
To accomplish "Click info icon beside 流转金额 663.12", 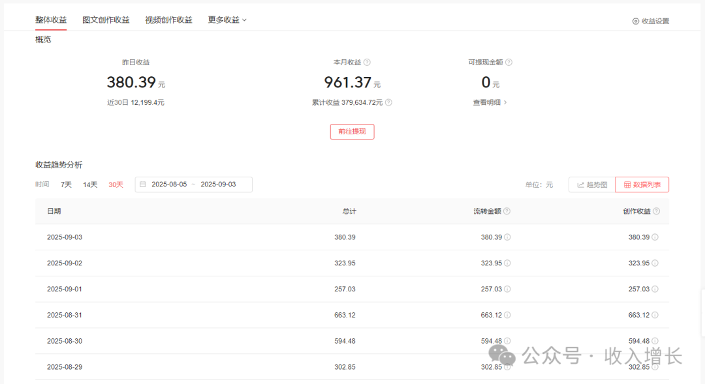I will pos(507,316).
